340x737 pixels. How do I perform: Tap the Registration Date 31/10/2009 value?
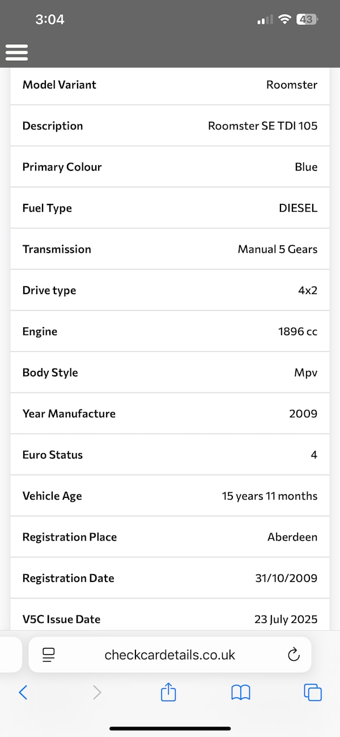286,578
